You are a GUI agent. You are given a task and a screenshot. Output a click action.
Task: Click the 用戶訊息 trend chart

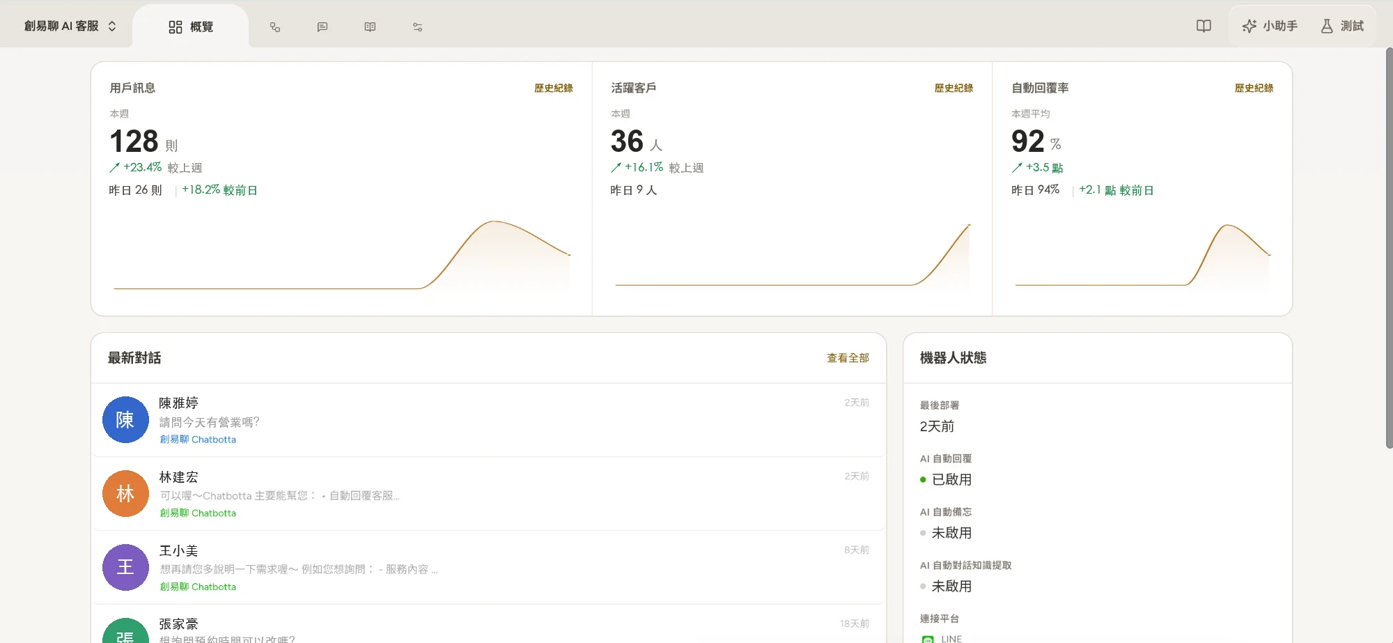(x=342, y=255)
